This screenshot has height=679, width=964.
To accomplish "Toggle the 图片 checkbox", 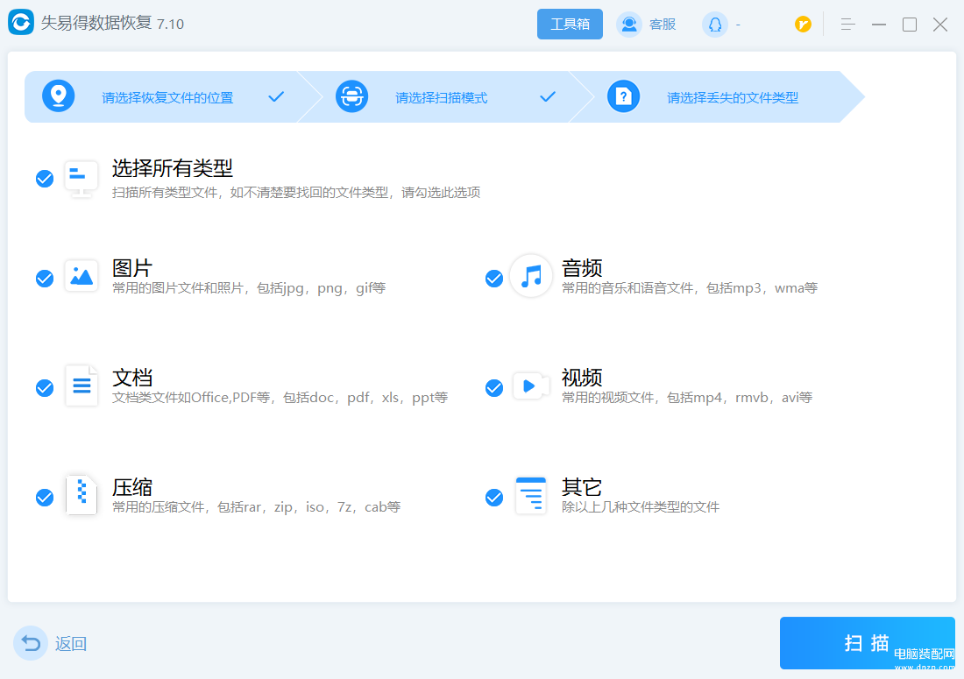I will coord(45,279).
